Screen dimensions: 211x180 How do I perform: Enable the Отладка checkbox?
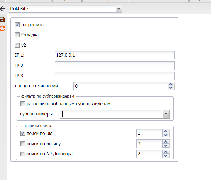[x=17, y=35]
